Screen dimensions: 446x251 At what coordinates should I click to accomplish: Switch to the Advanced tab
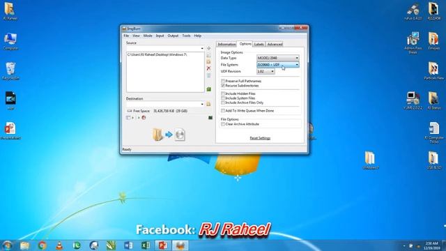[x=275, y=45]
